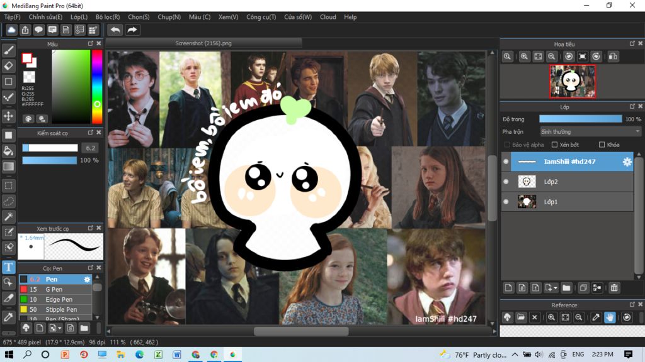Screen dimensions: 645x362
Task: Activate the hand tool in Reference panel
Action: pos(610,317)
